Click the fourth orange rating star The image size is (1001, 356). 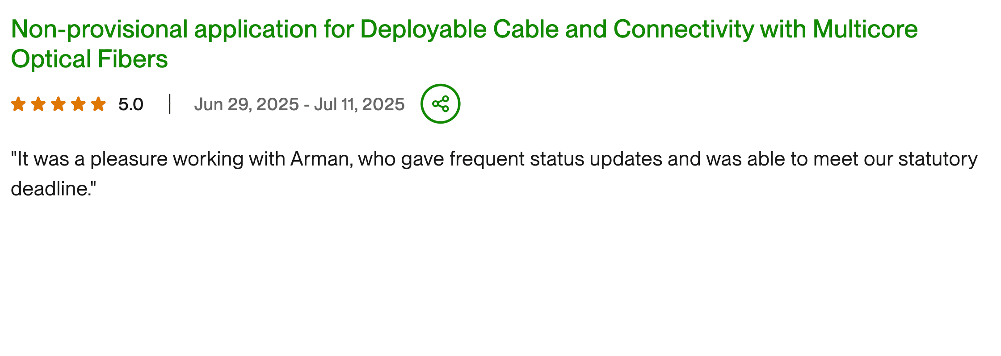pyautogui.click(x=78, y=104)
